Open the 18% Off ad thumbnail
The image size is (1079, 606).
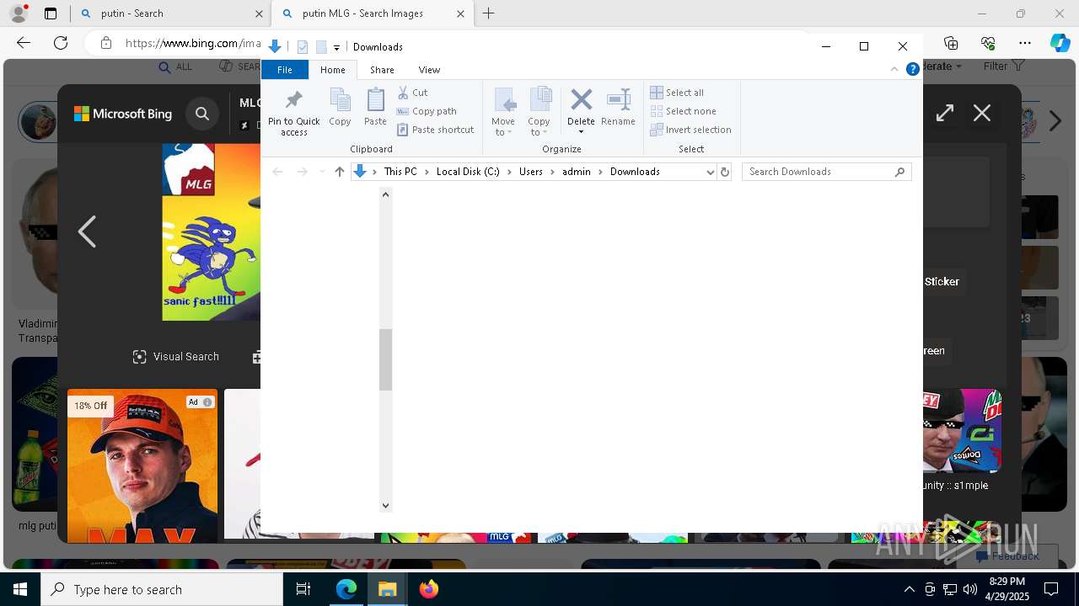[x=142, y=465]
